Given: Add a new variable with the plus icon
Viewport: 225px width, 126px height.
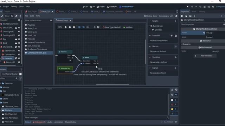Looking at the screenshot, I should point(176,57).
